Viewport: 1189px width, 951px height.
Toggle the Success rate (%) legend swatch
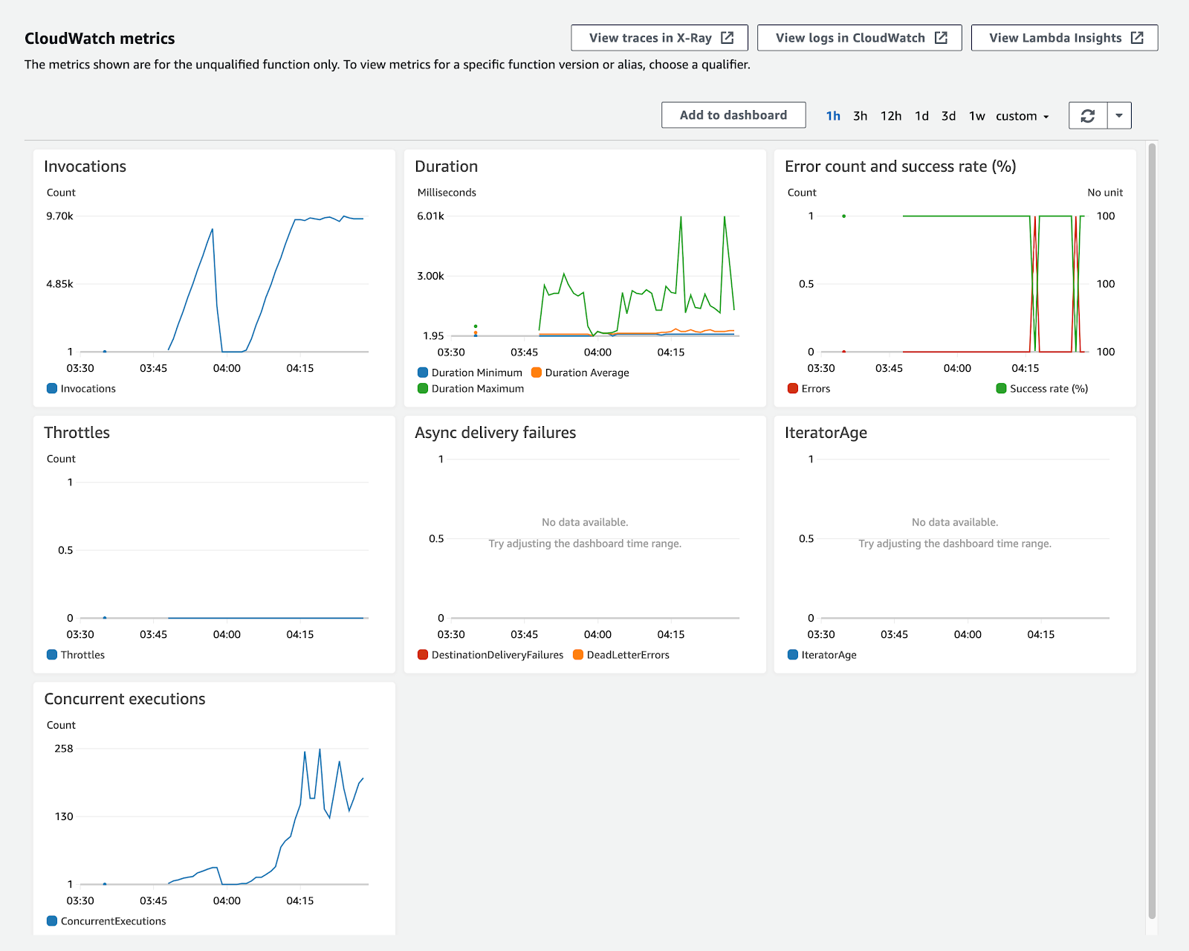pos(1001,388)
